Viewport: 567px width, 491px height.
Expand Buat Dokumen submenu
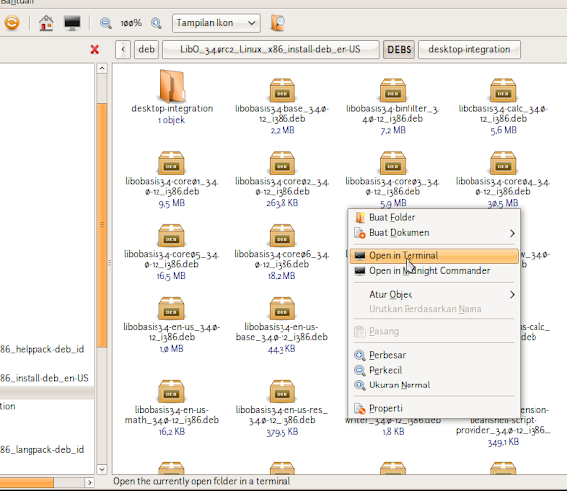434,233
